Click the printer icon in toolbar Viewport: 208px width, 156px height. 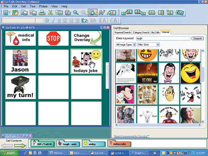click(42, 12)
